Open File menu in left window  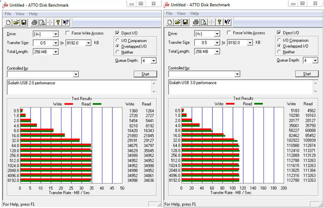(x=8, y=14)
